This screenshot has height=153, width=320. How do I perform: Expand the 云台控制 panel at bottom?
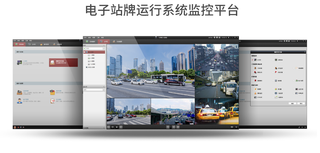pyautogui.click(x=104, y=128)
